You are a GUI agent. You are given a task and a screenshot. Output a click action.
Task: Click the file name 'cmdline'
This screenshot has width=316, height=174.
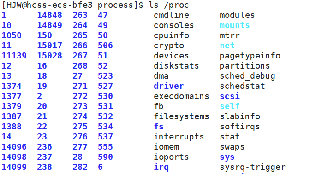172,15
